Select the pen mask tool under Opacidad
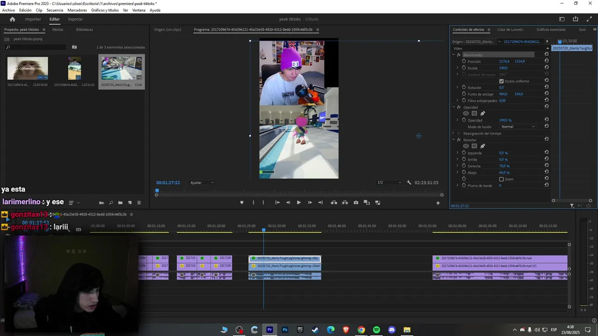 483,113
